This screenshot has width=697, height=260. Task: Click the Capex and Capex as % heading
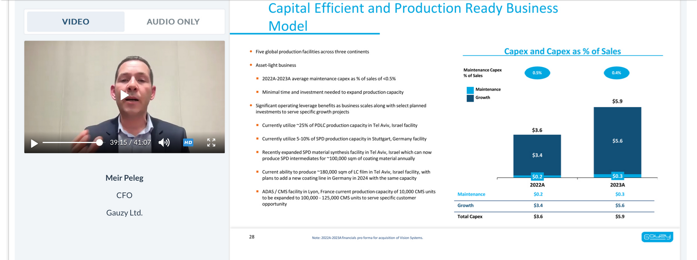tap(562, 51)
